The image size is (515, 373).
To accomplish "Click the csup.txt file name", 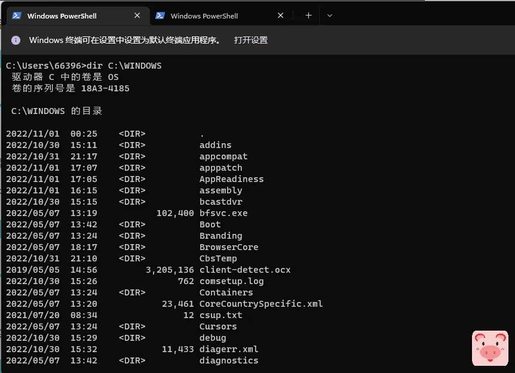I will pos(220,315).
